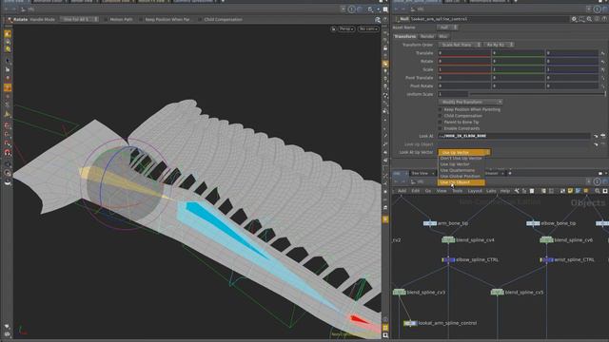609x342 pixels.
Task: Select the blend_spline_cv3 node
Action: coord(400,292)
